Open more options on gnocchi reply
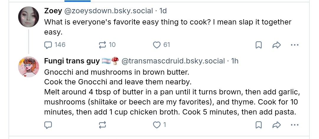The image size is (319, 139). tap(294, 125)
